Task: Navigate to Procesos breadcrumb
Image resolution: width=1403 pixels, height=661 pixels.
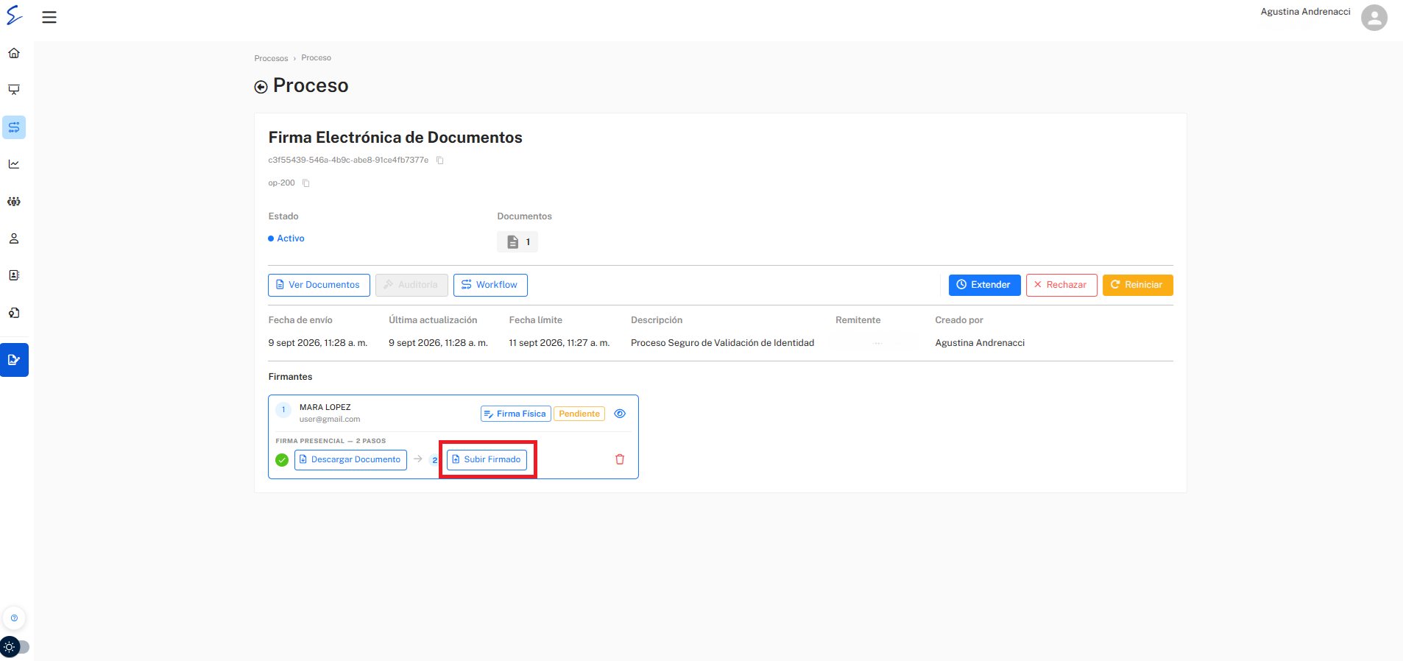Action: pos(271,58)
